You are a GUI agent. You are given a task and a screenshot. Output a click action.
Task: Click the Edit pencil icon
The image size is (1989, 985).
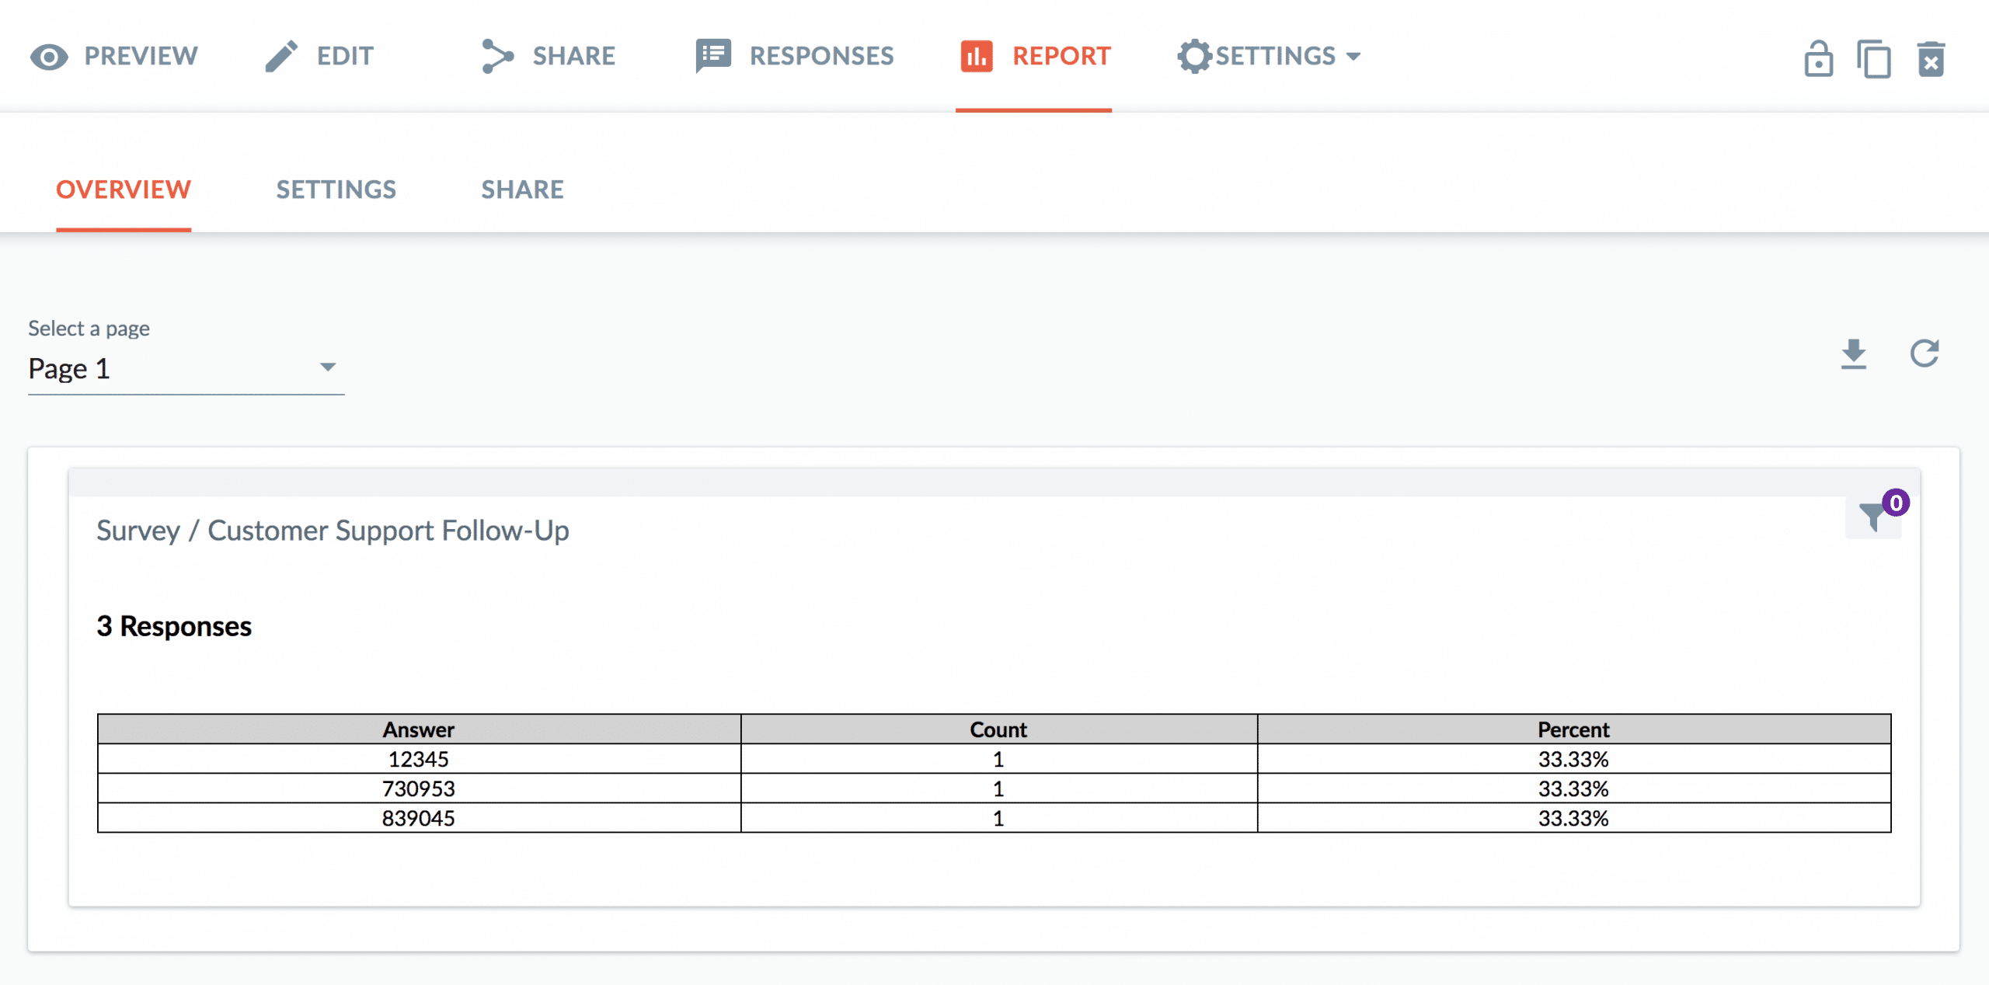tap(281, 57)
